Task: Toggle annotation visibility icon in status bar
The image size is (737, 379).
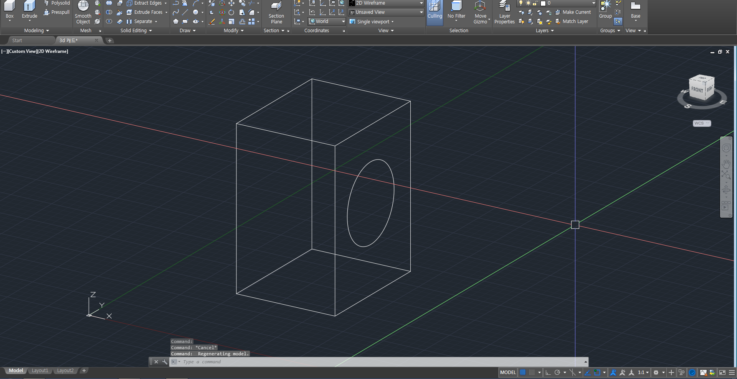Action: click(613, 372)
